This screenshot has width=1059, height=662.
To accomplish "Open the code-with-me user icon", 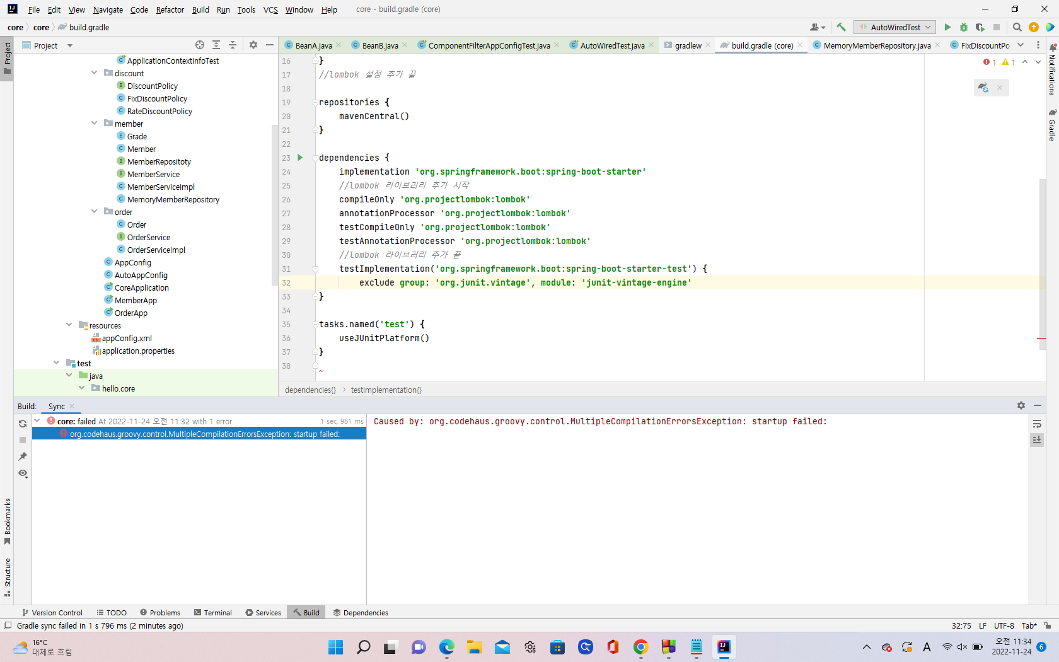I will [x=818, y=27].
